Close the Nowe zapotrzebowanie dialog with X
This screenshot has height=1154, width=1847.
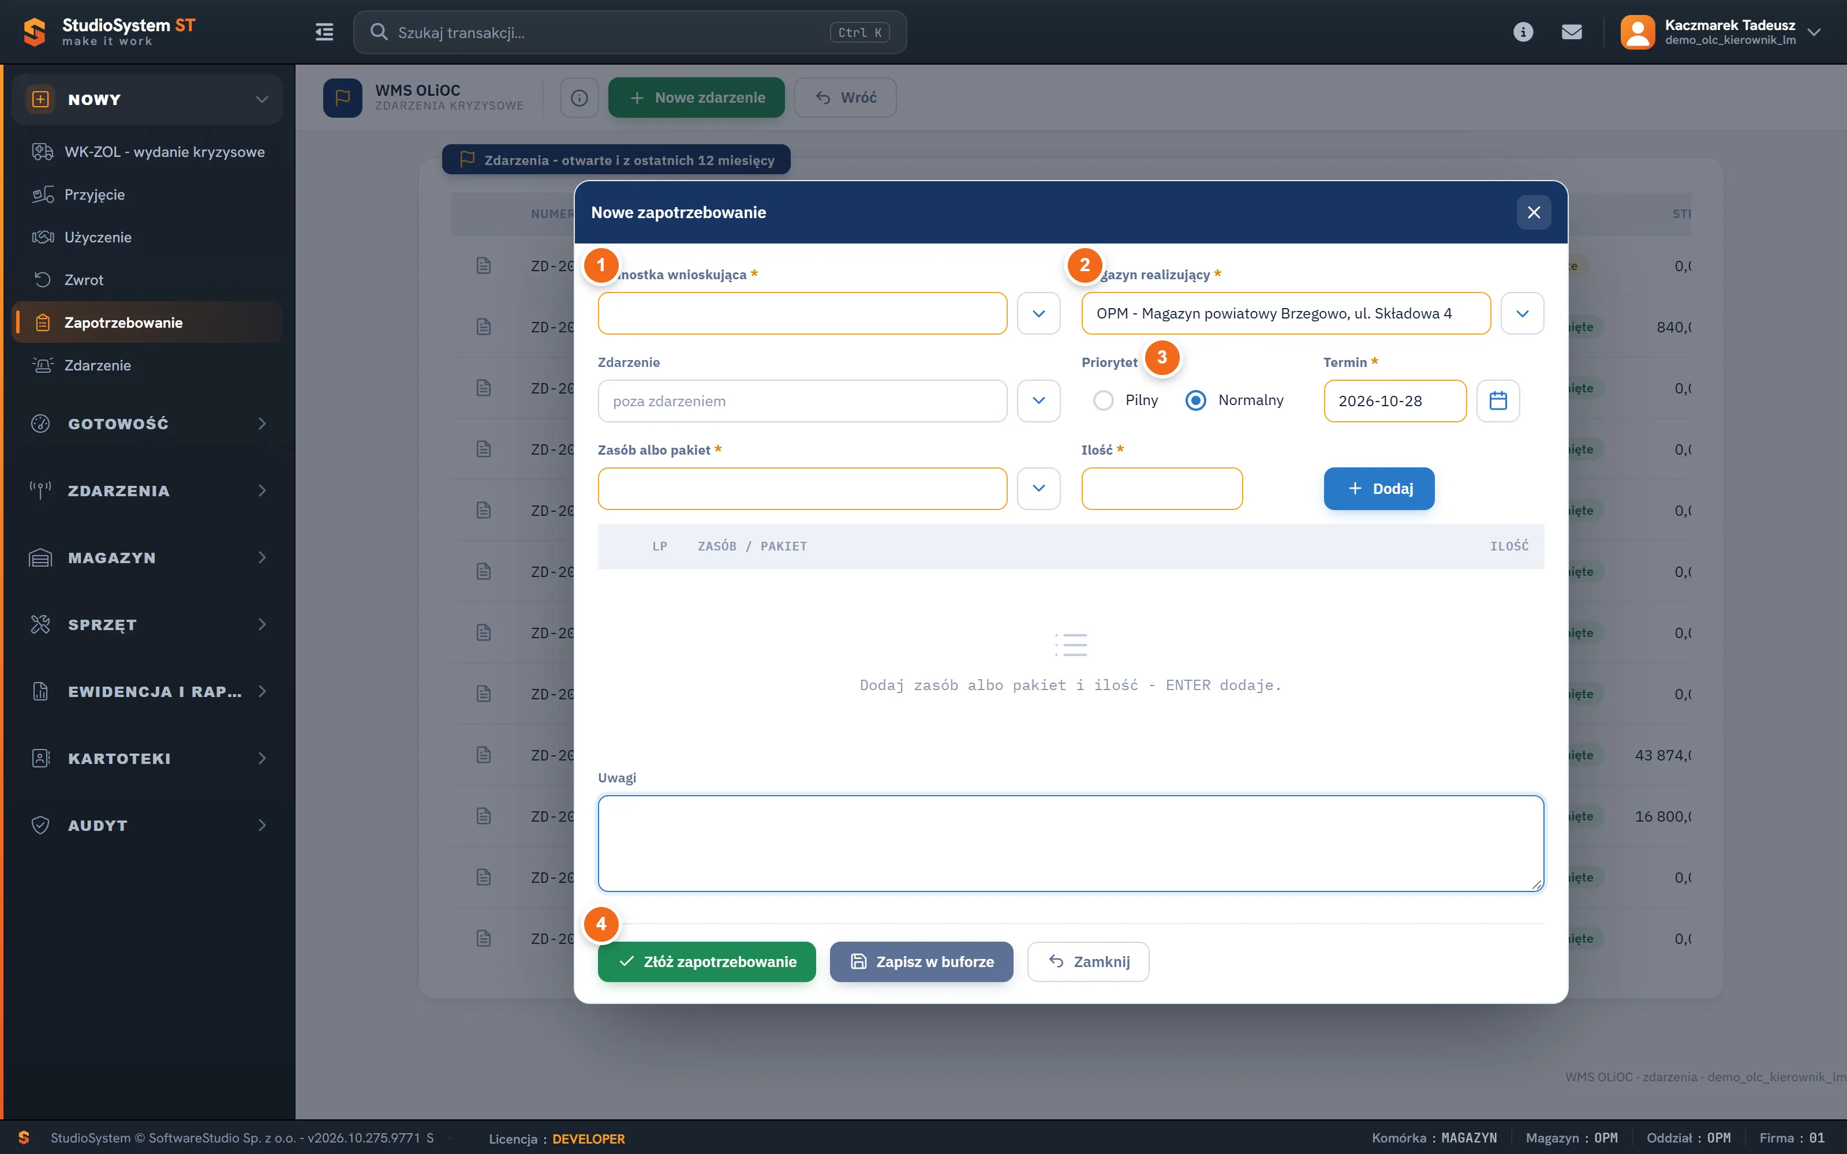[x=1534, y=212]
